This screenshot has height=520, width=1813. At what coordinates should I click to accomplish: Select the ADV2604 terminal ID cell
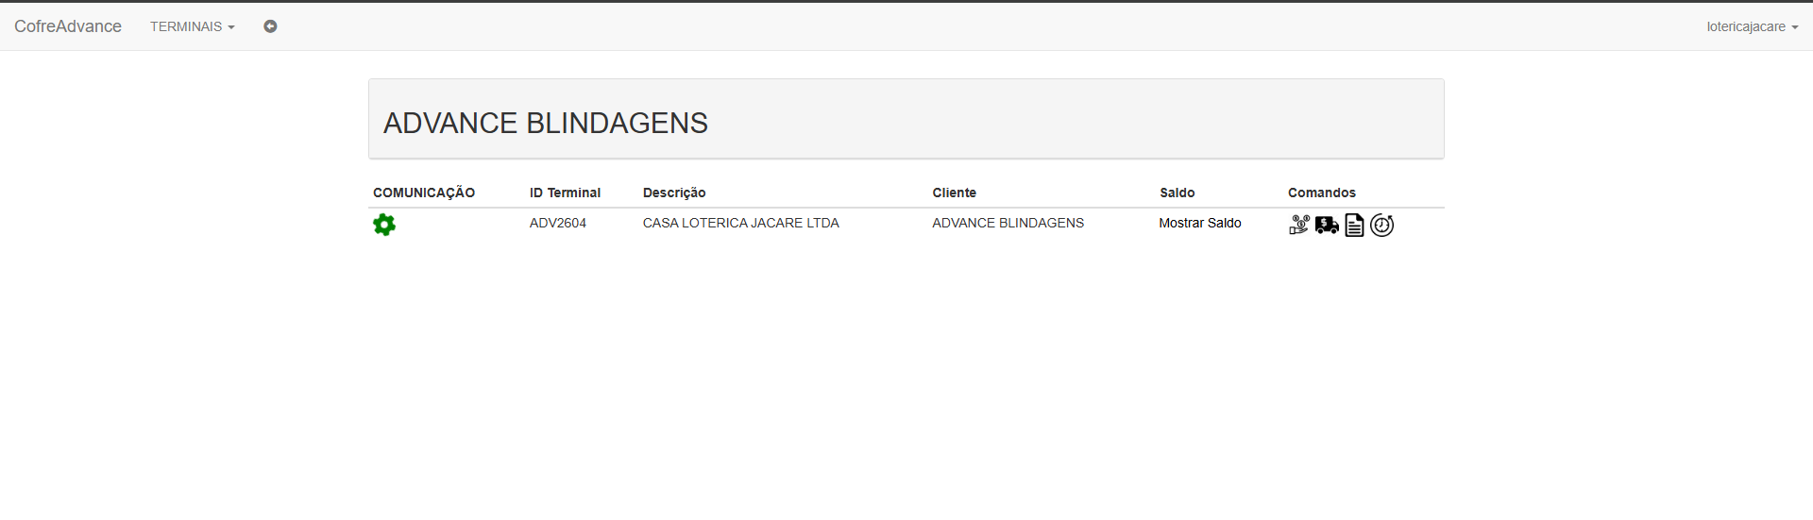click(x=558, y=223)
